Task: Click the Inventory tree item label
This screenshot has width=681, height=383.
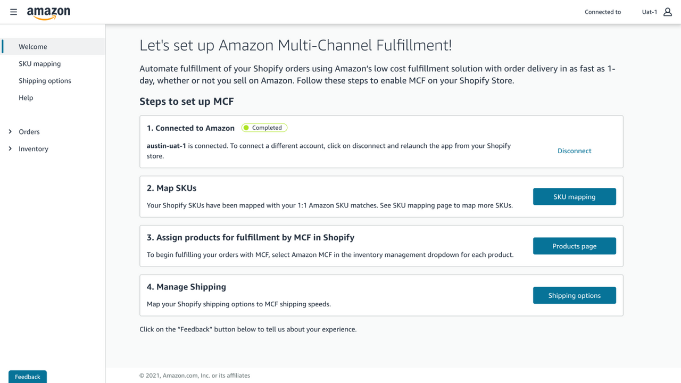Action: pyautogui.click(x=33, y=148)
